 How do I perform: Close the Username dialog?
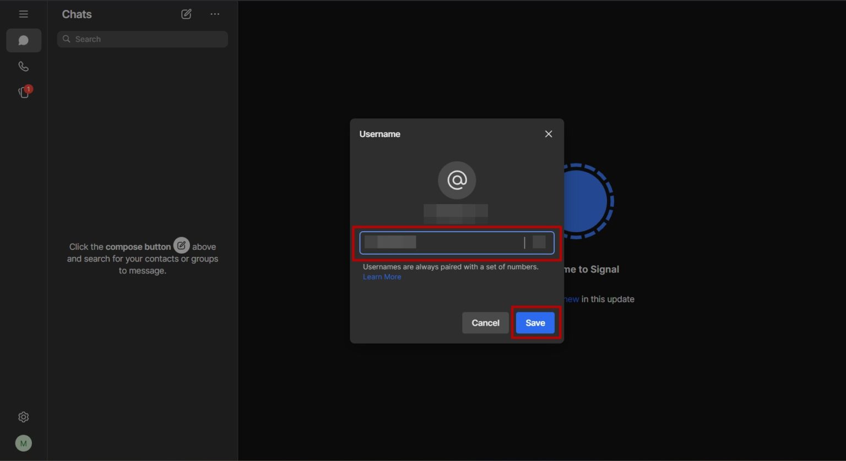548,134
